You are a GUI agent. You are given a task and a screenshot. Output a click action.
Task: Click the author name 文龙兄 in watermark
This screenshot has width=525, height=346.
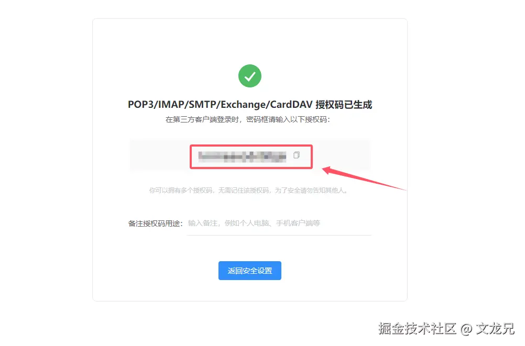click(x=495, y=329)
